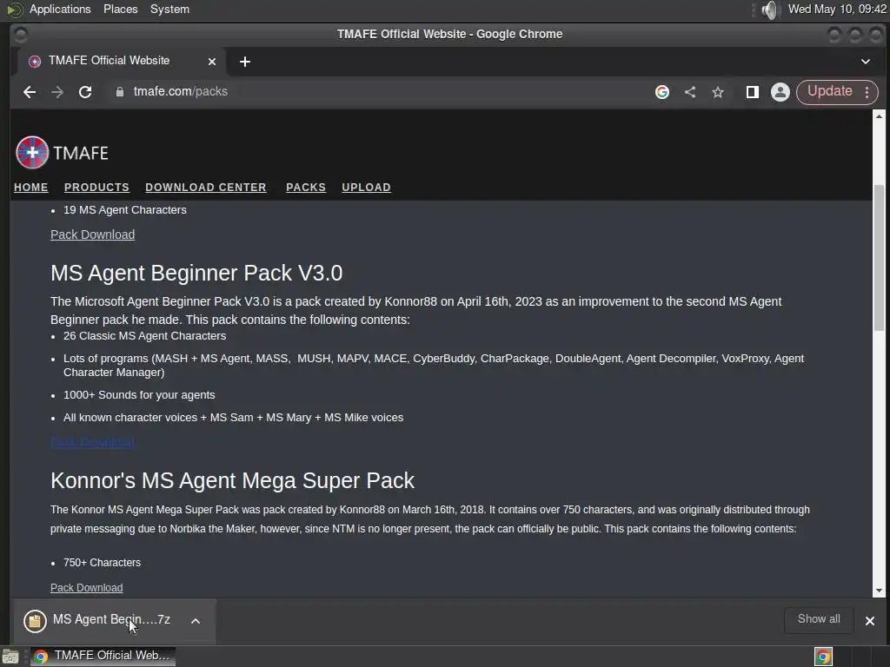Open the tab search dropdown chevron

[x=866, y=62]
